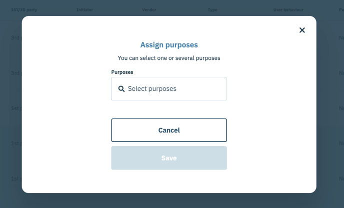
Task: Click the magnifier icon in Purposes field
Action: (x=121, y=89)
